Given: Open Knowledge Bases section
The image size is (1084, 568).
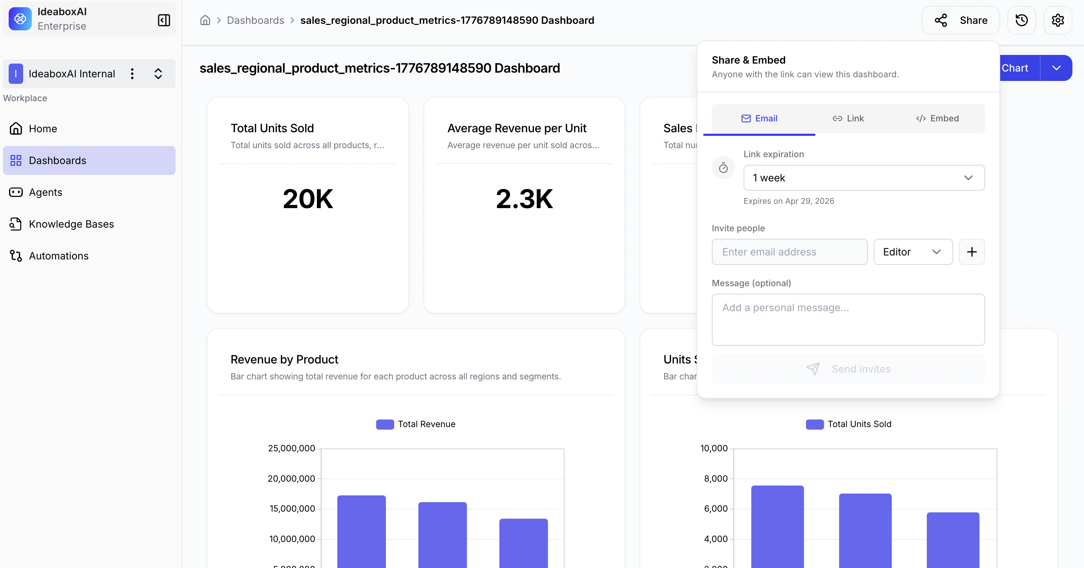Looking at the screenshot, I should coord(89,224).
